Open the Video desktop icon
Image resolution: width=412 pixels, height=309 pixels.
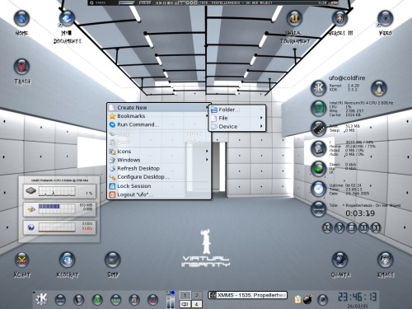[385, 19]
